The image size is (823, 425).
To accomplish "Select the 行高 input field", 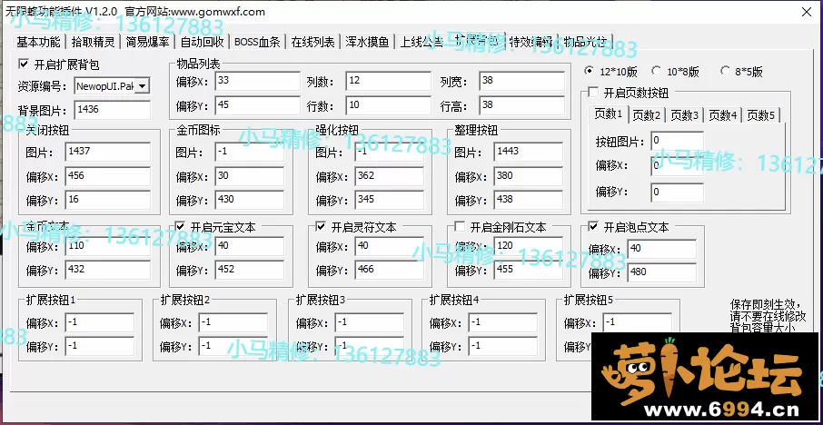I will click(x=522, y=105).
